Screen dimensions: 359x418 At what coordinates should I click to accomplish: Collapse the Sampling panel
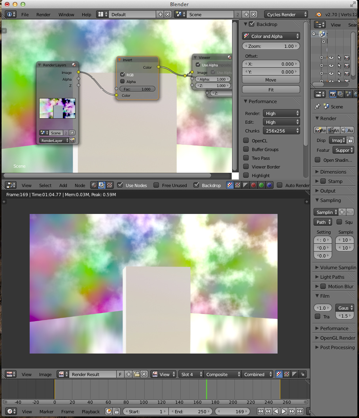[331, 200]
